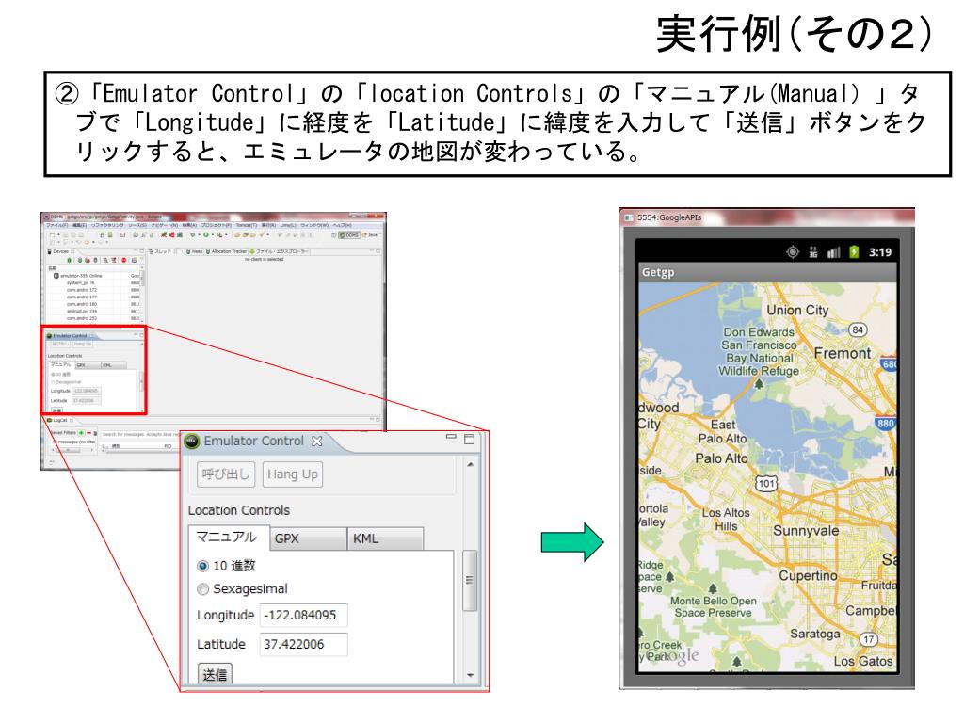This screenshot has height=723, width=964.
Task: Click the route 17 shield near Saratoga
Action: [868, 639]
